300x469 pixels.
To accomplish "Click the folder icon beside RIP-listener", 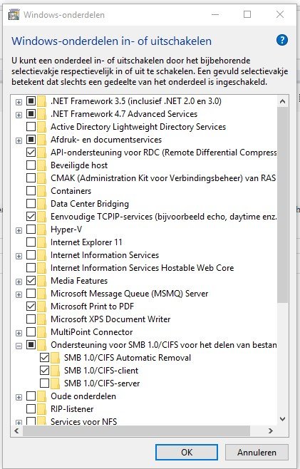I will coord(41,409).
